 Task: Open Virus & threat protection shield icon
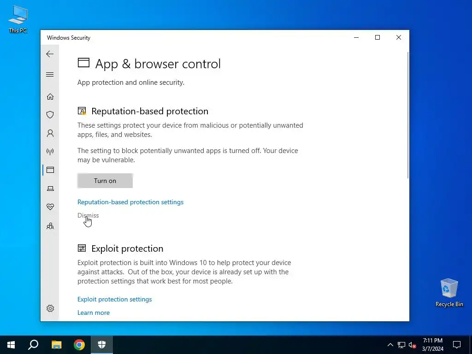click(x=50, y=115)
